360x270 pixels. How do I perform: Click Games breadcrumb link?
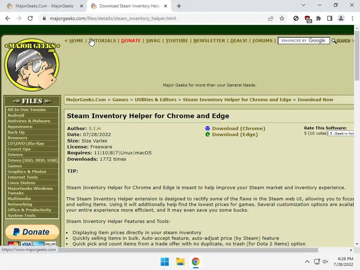[120, 99]
